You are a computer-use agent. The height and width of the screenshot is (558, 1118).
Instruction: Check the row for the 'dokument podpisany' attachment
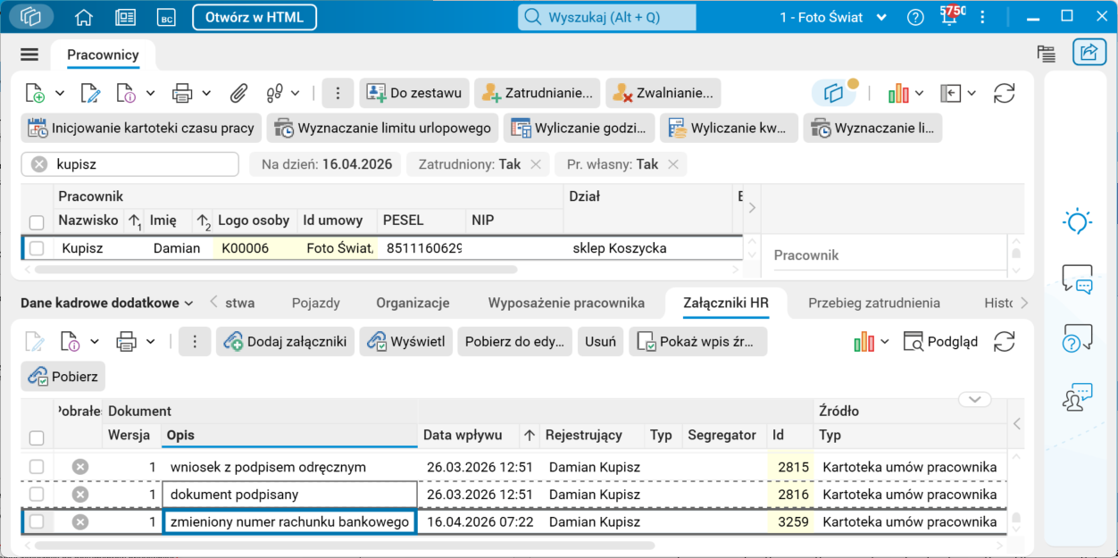37,495
